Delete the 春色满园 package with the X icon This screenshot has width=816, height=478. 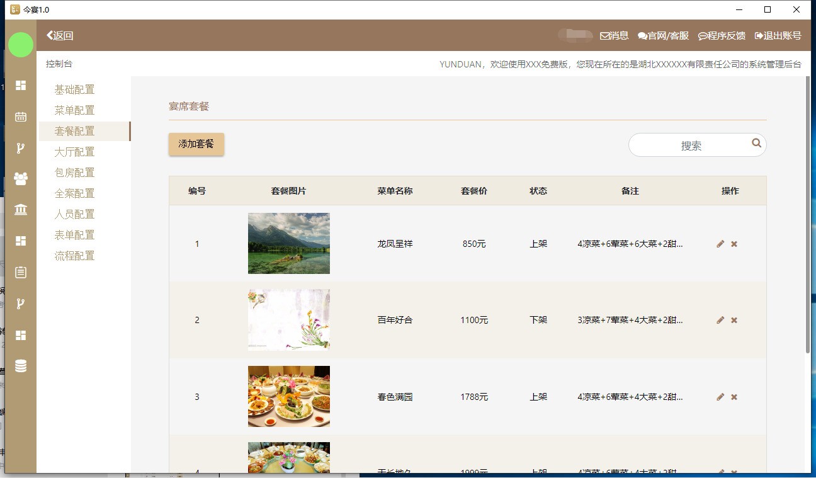tap(734, 397)
